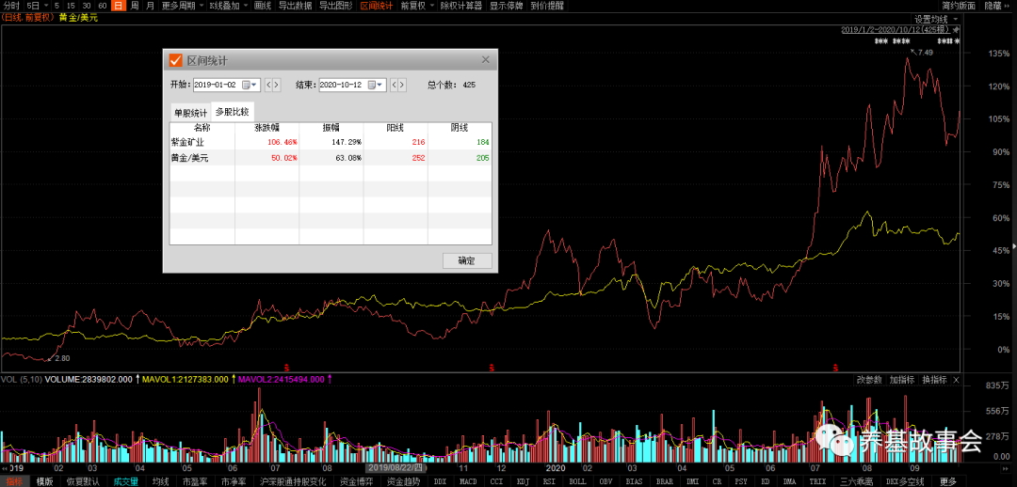Select the 成交量 indicator tab
The image size is (1017, 487).
coord(126,481)
